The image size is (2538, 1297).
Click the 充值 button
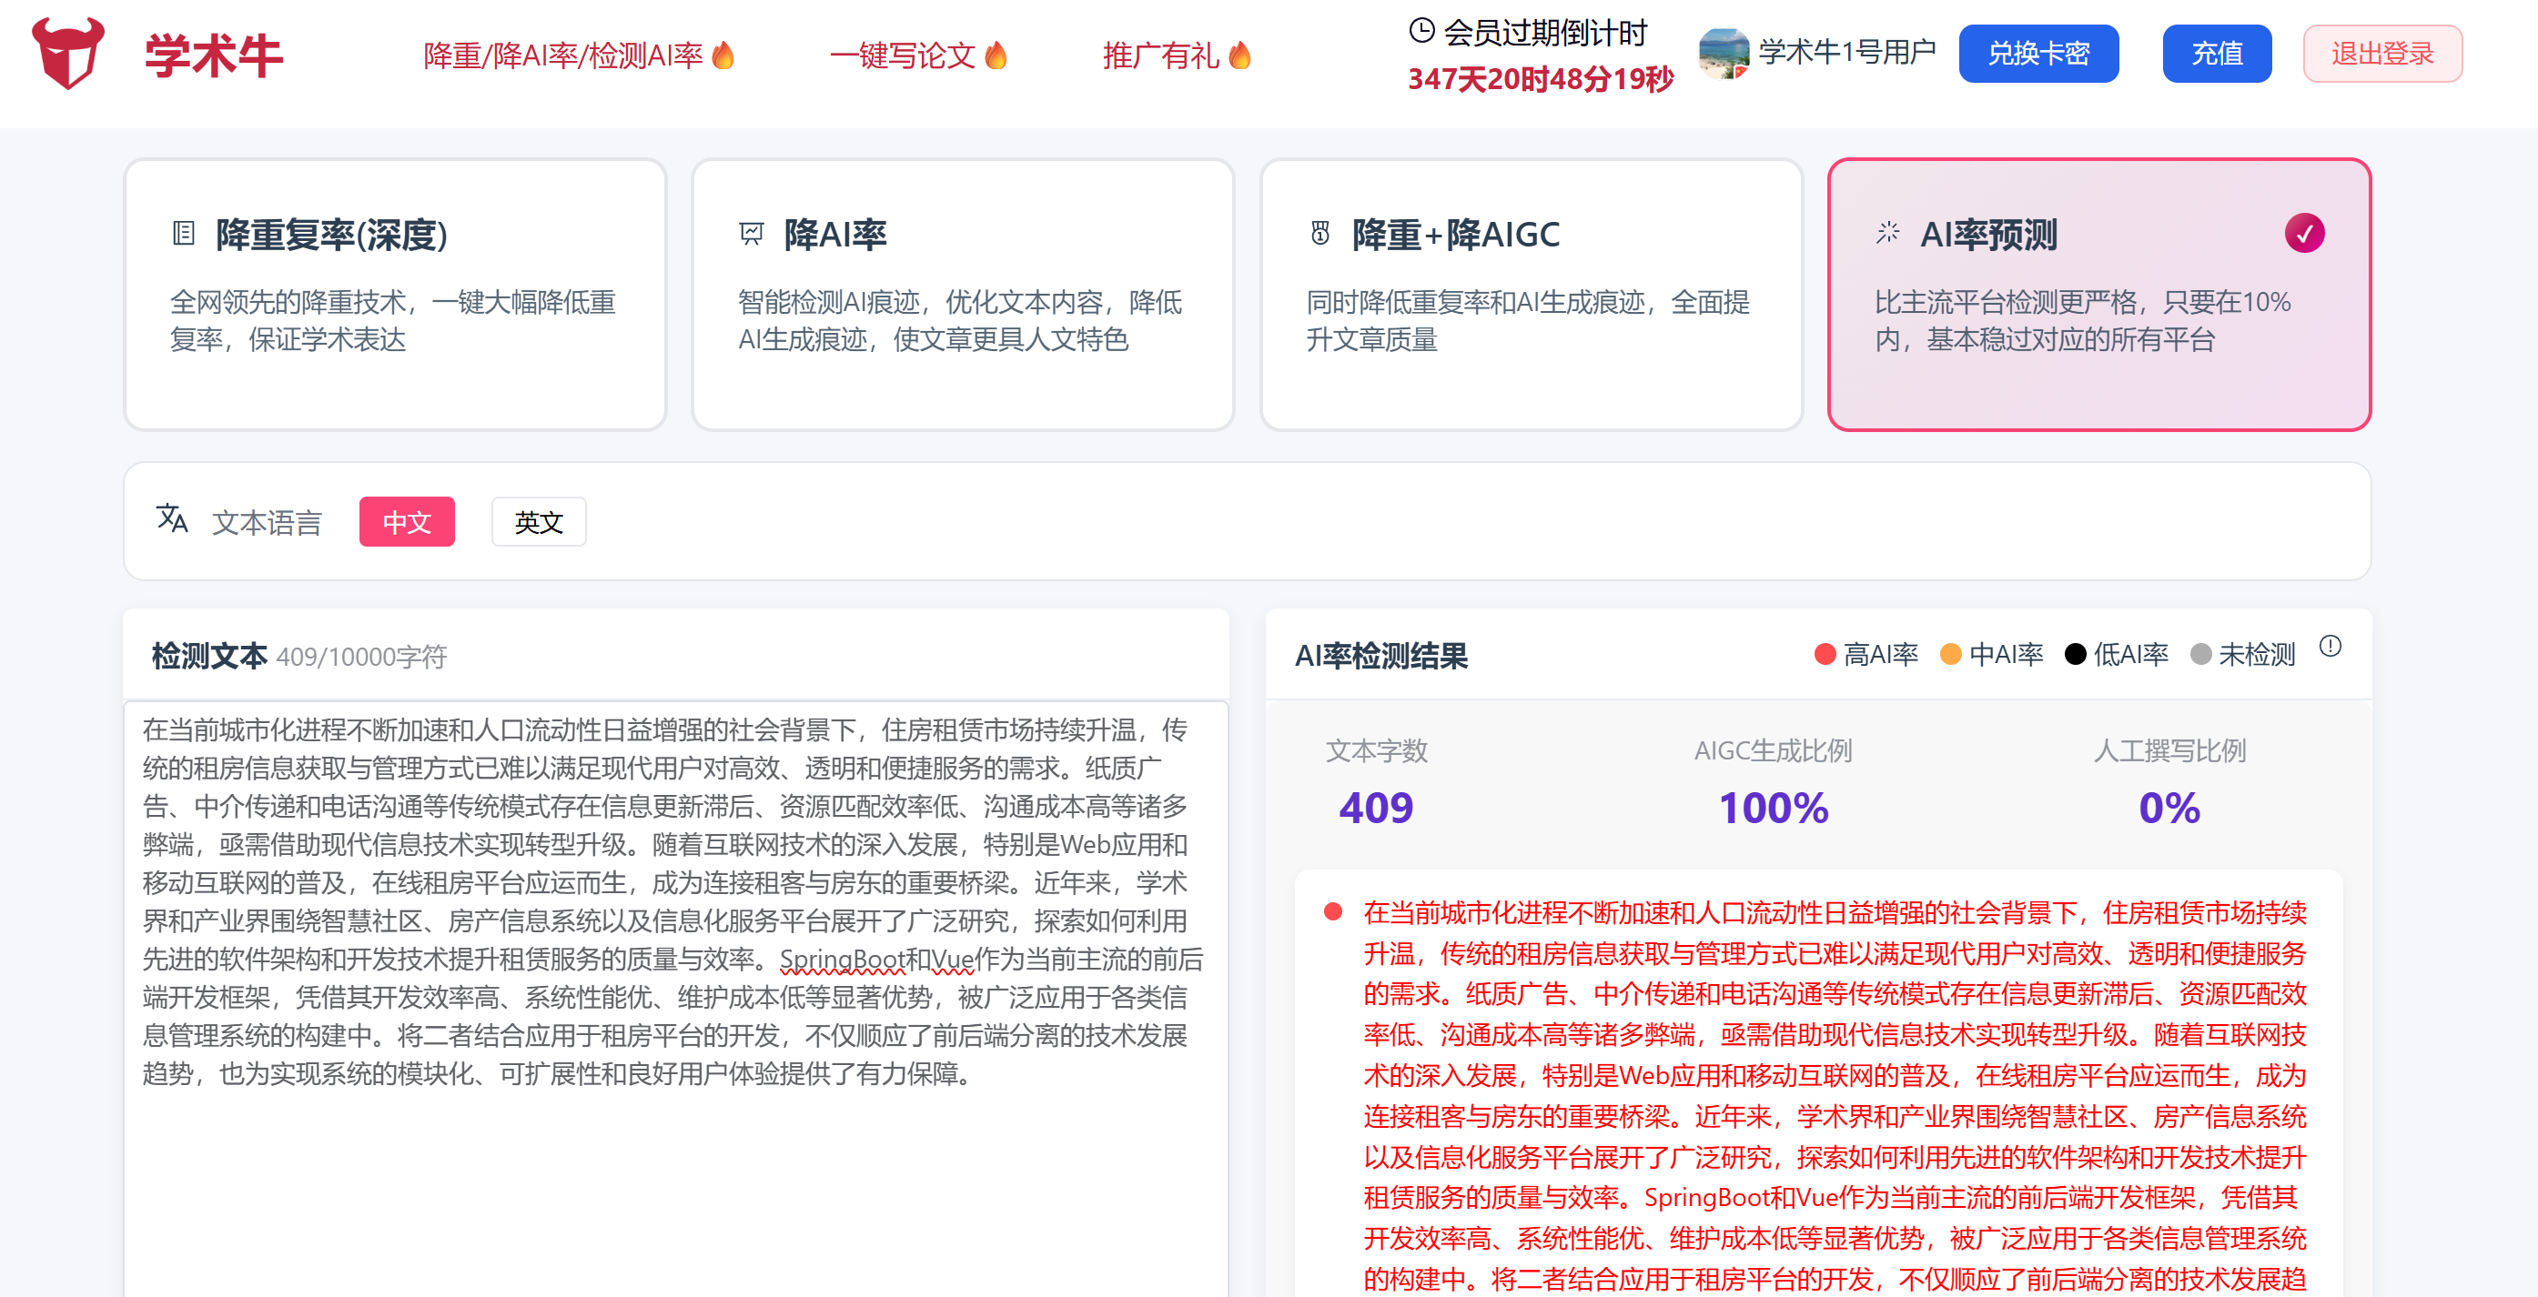[2217, 53]
